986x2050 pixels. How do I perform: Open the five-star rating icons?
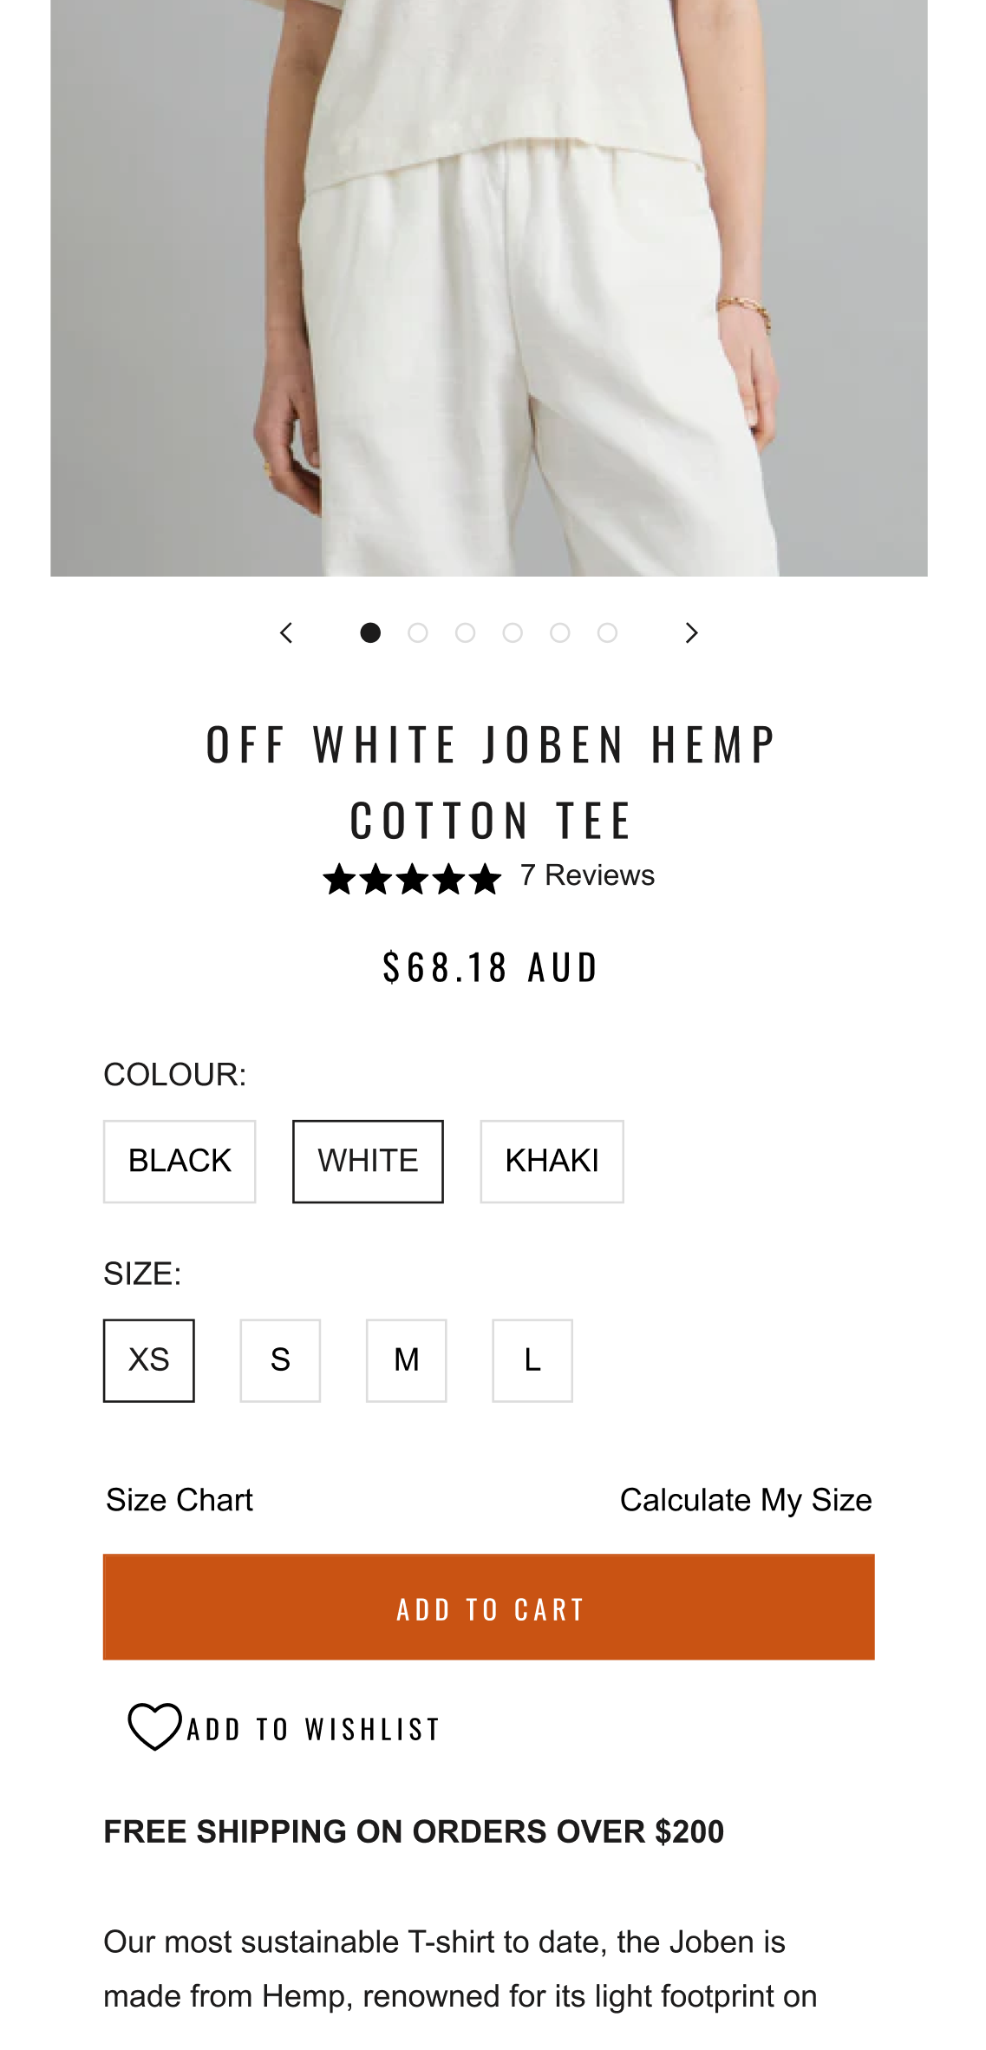(x=412, y=879)
